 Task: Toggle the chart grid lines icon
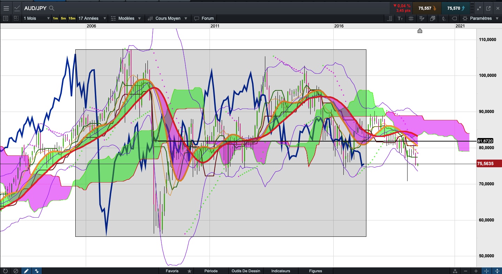coord(411,18)
